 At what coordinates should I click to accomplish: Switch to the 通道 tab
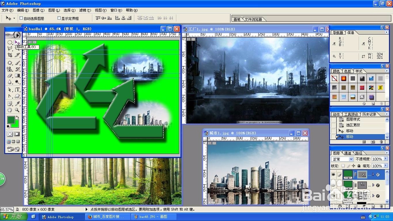[x=347, y=153]
